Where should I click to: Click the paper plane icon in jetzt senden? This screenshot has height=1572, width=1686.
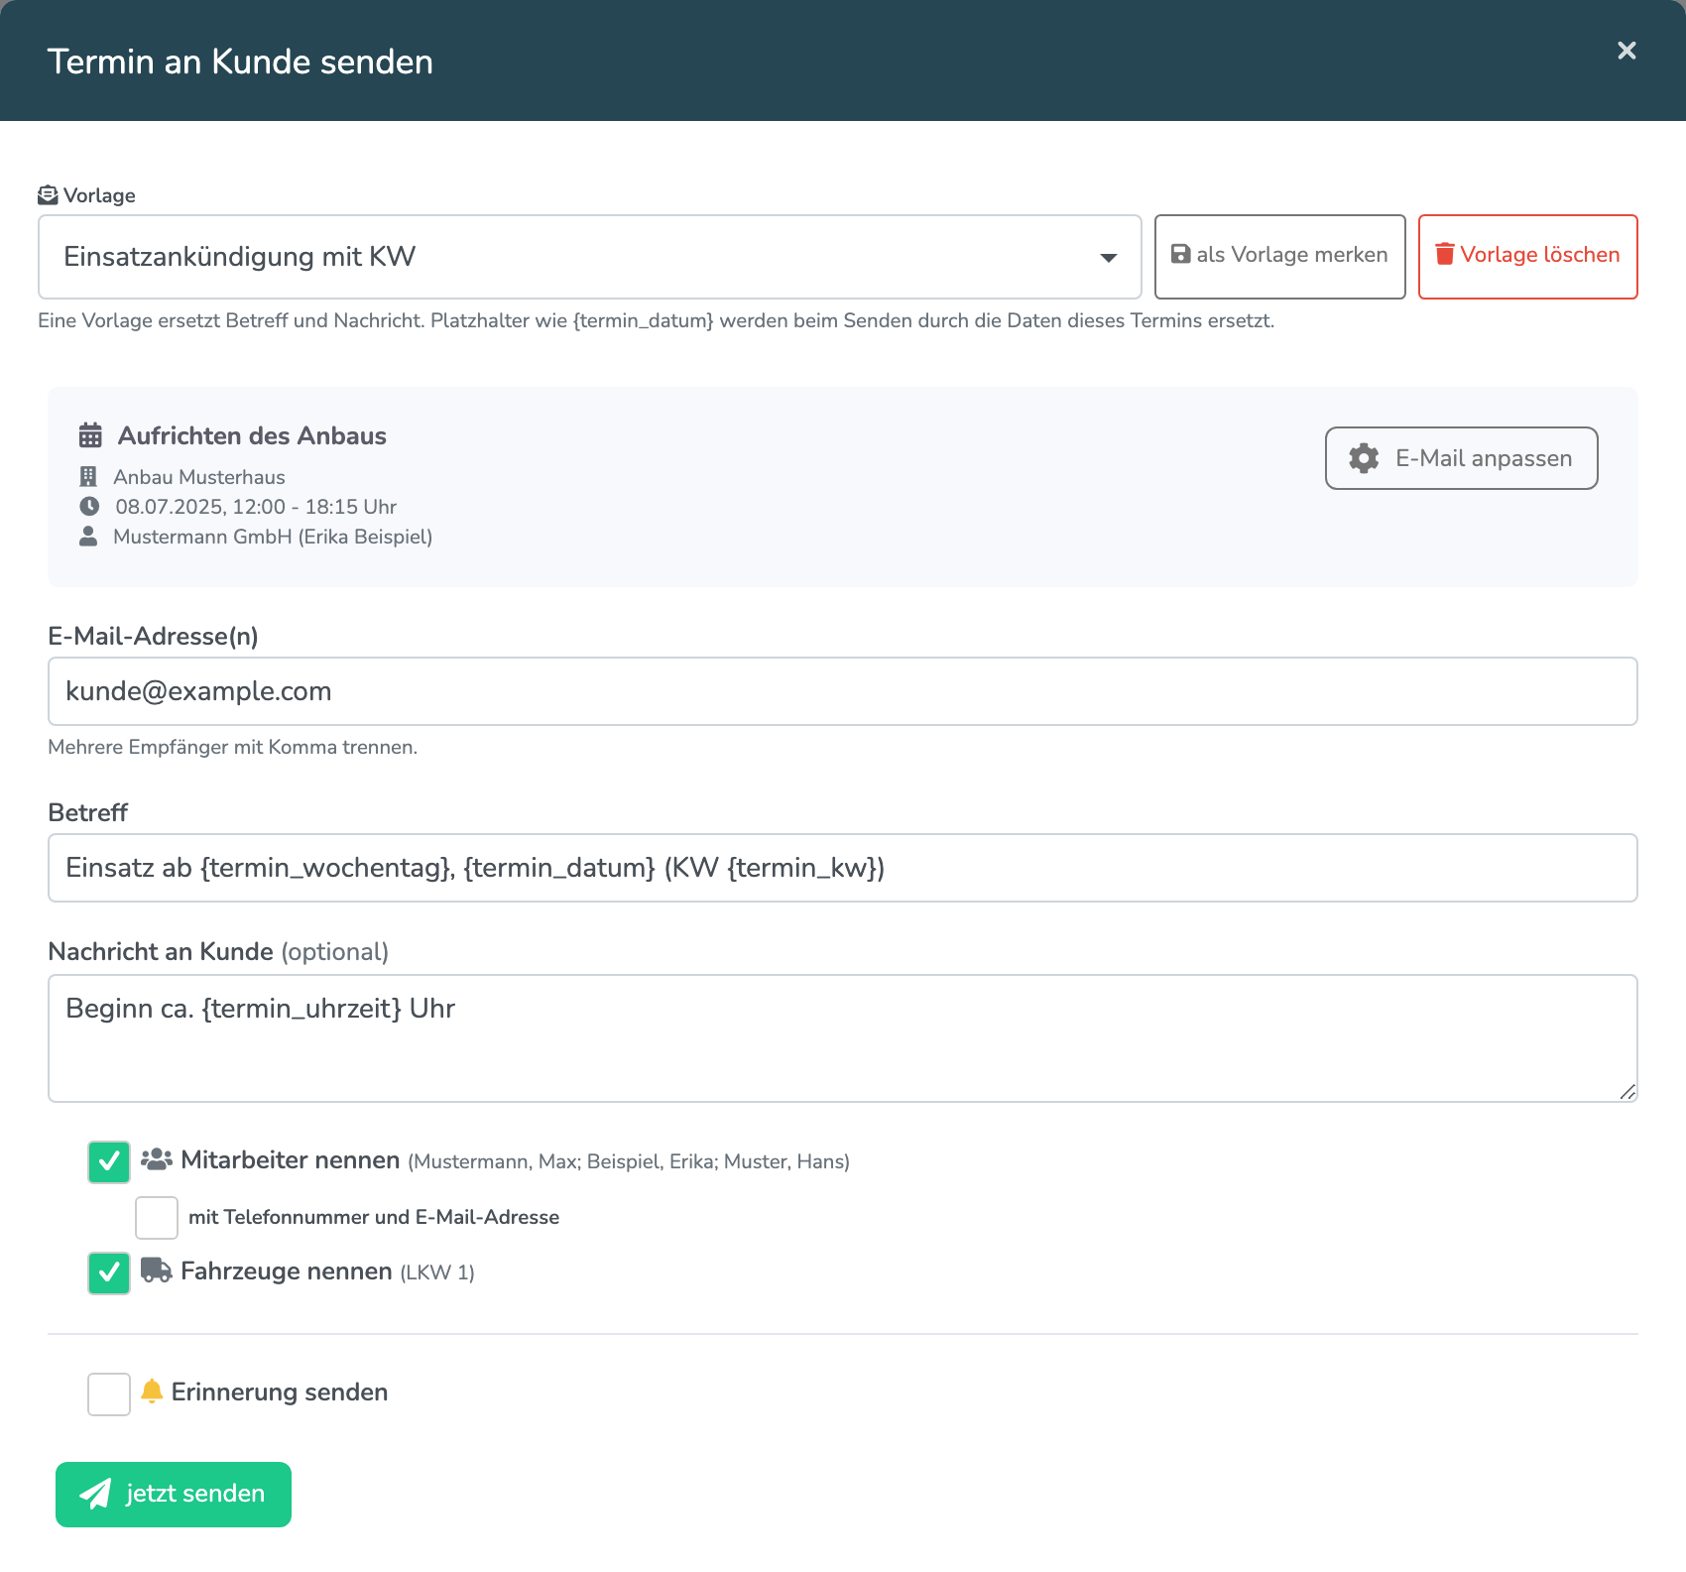coord(95,1494)
